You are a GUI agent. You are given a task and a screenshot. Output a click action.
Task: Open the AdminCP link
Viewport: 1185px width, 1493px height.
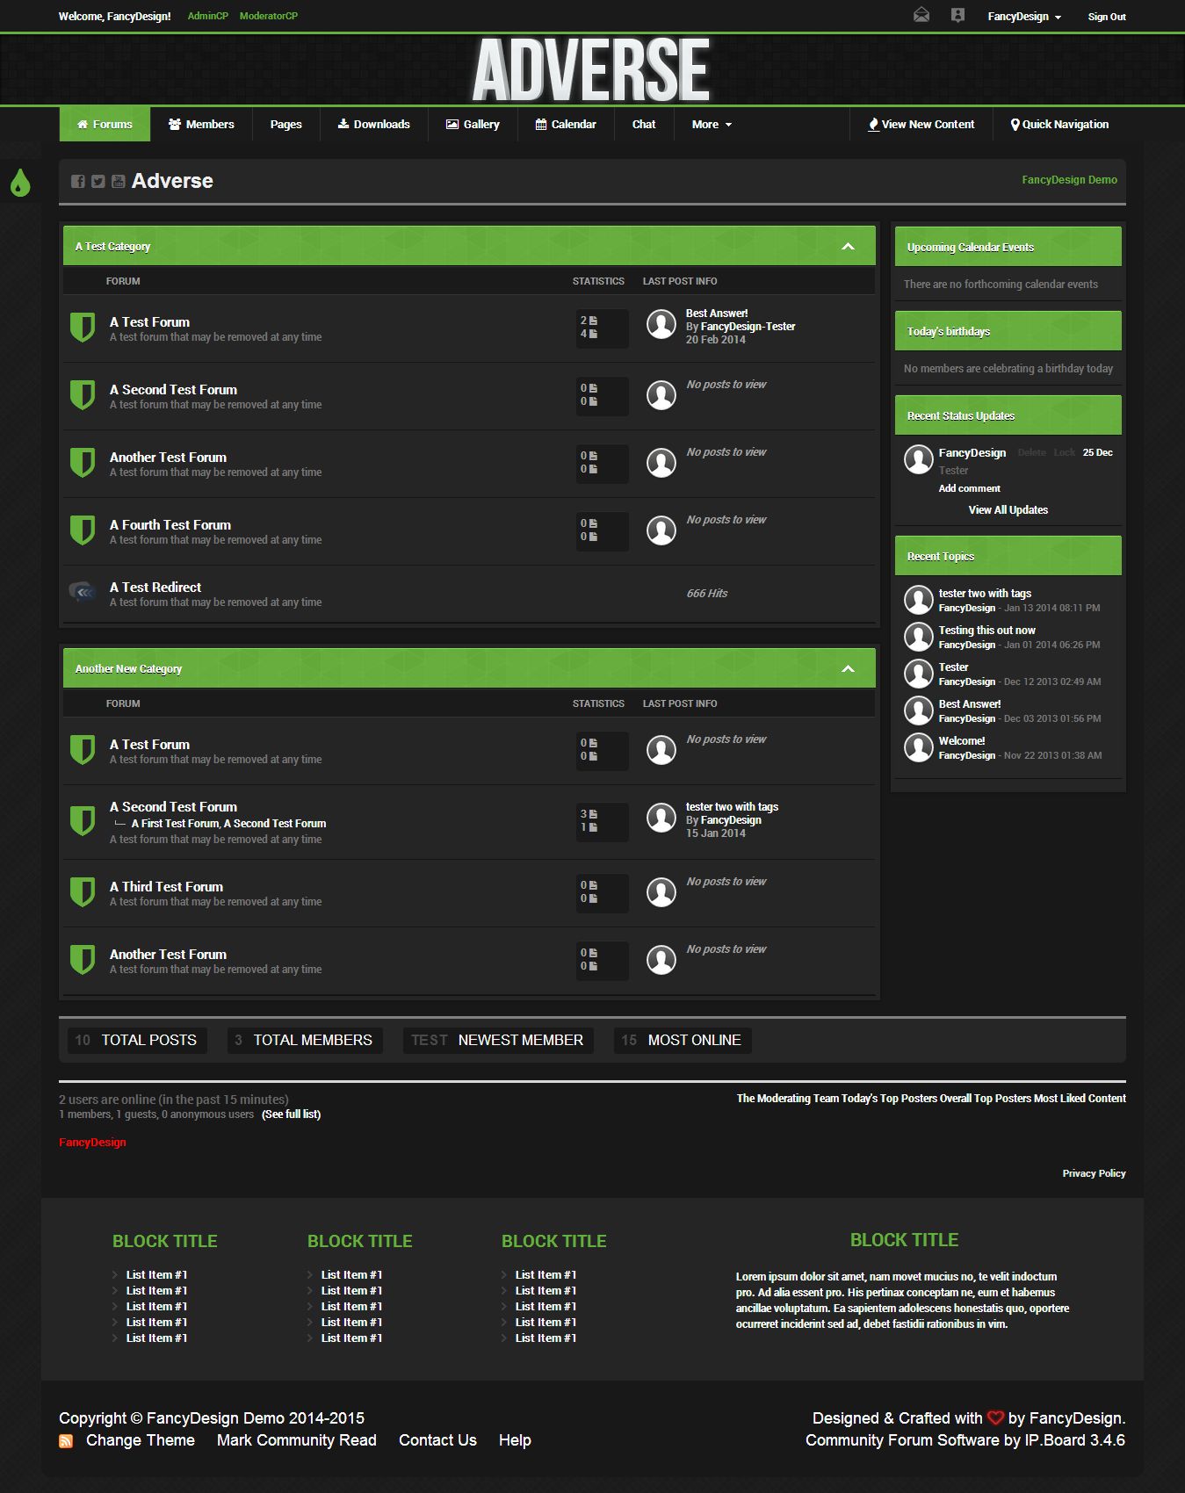(x=207, y=16)
